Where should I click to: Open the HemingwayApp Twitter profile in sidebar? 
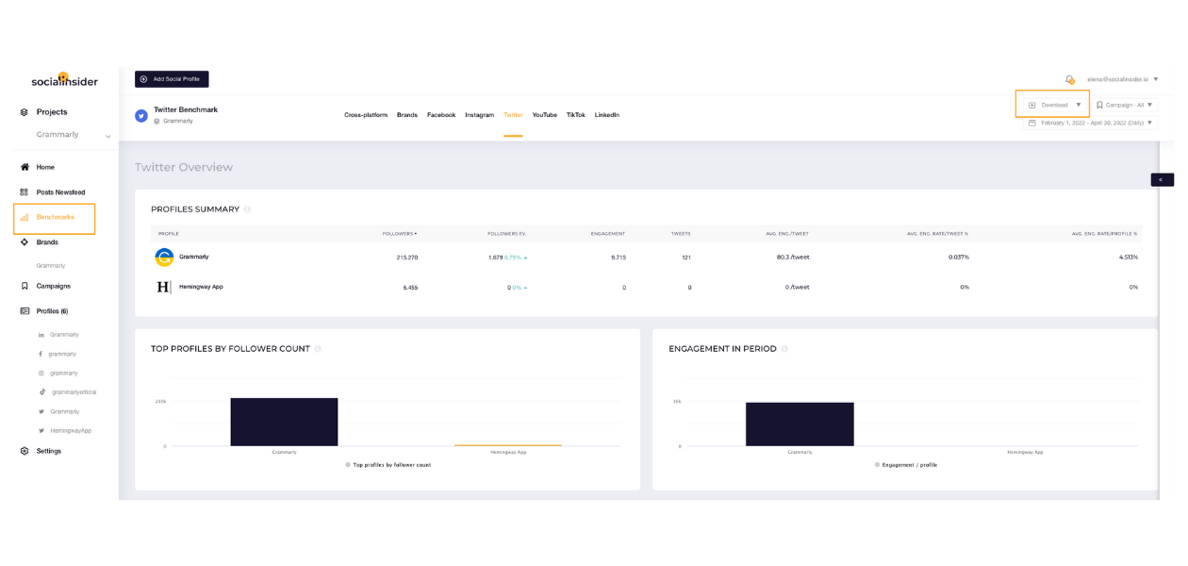65,431
